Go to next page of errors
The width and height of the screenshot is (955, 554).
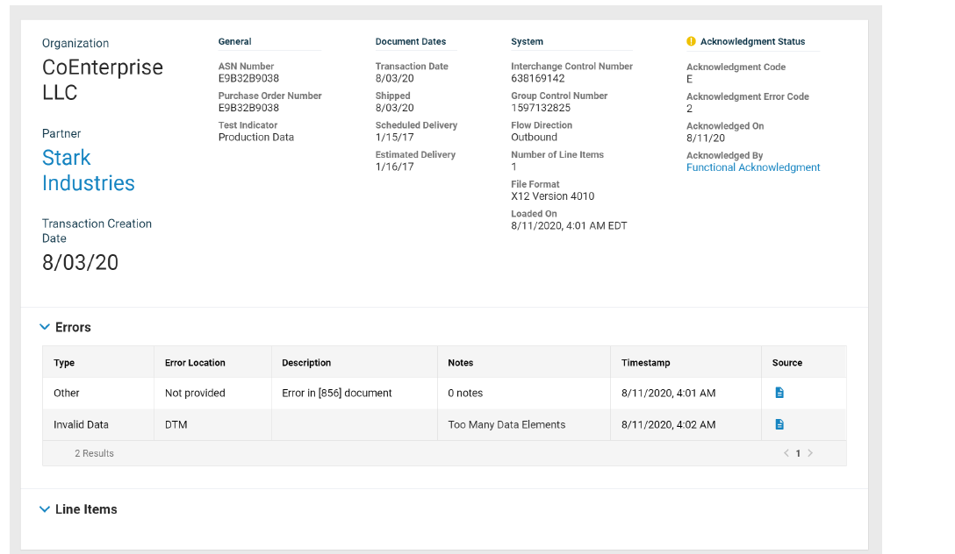810,453
